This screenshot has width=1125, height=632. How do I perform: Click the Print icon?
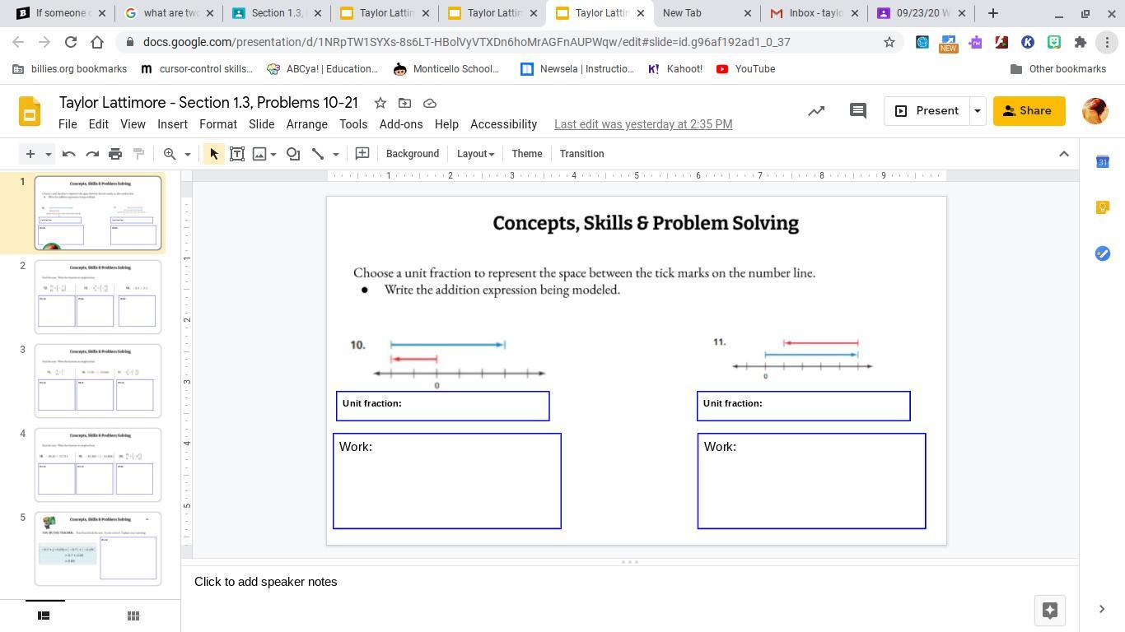115,154
